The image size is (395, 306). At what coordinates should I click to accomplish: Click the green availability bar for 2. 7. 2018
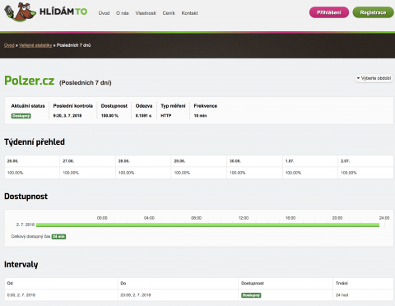tap(207, 225)
